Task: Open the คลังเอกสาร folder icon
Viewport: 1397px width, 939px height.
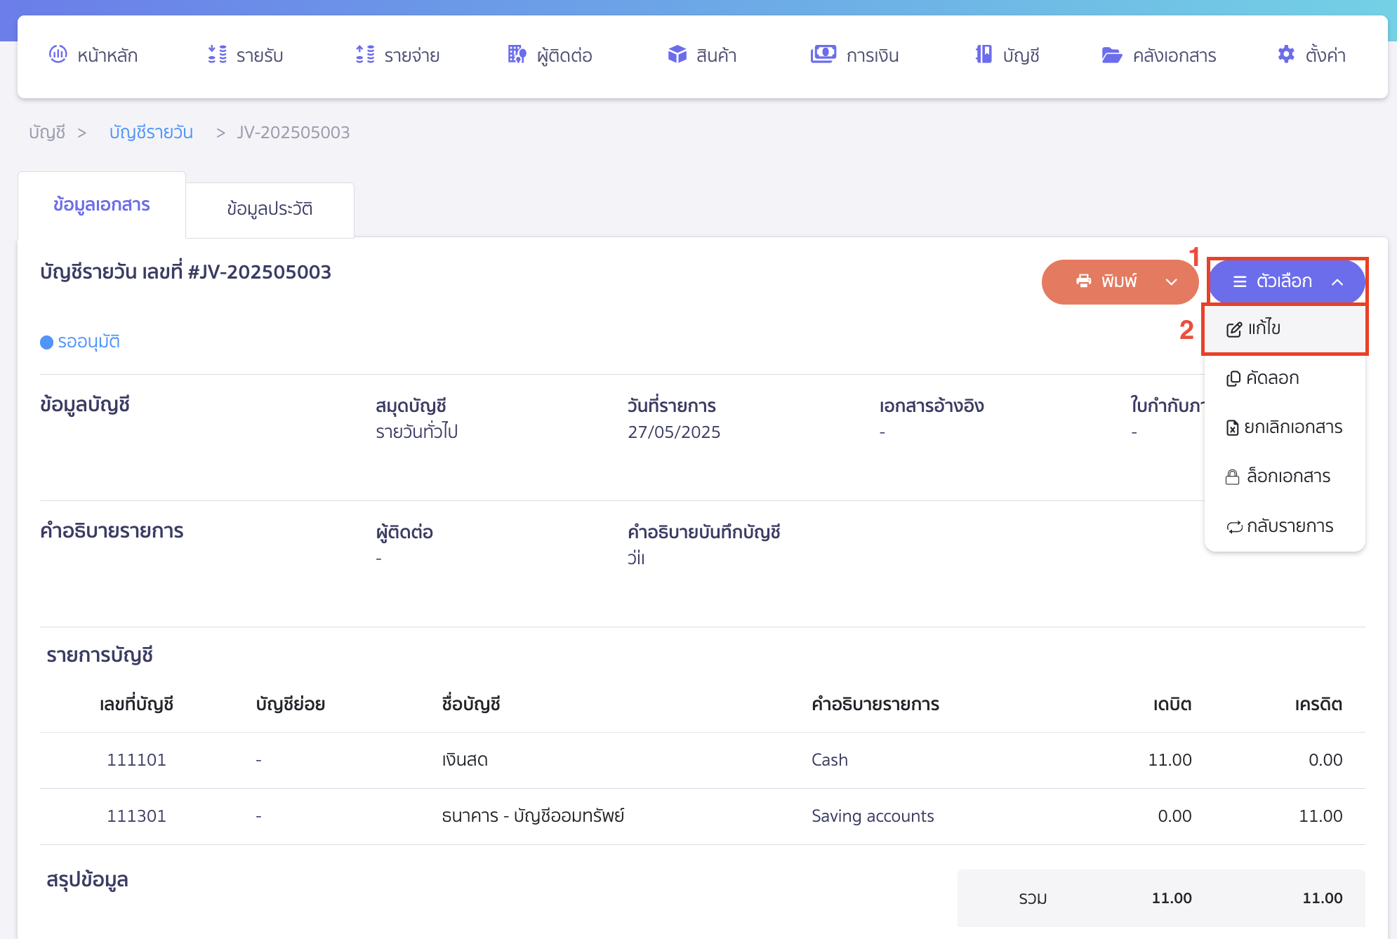Action: pos(1111,55)
